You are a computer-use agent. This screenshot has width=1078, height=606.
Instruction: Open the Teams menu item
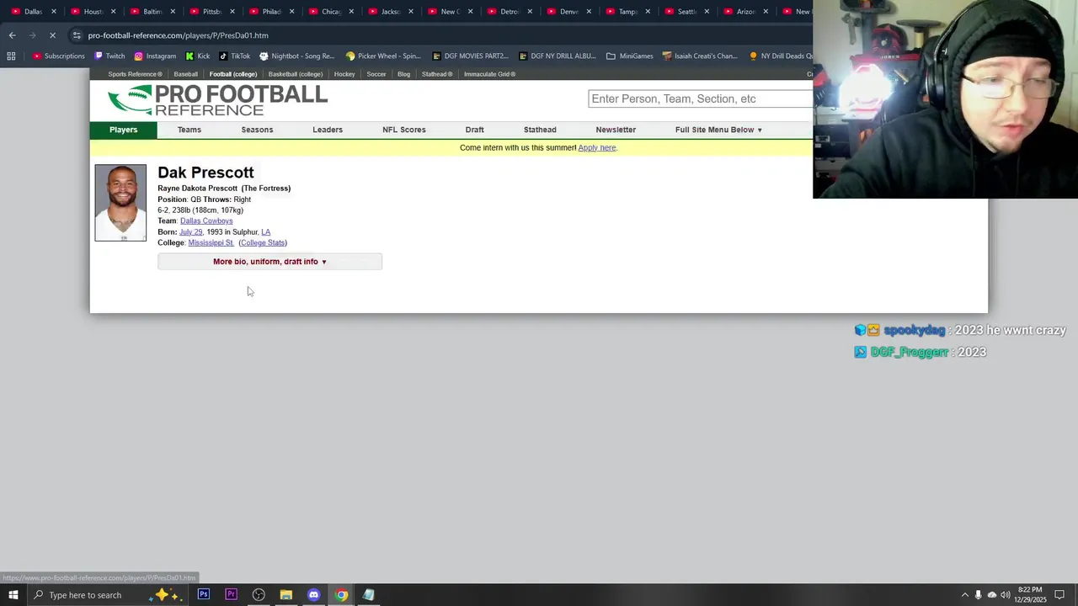(x=189, y=130)
